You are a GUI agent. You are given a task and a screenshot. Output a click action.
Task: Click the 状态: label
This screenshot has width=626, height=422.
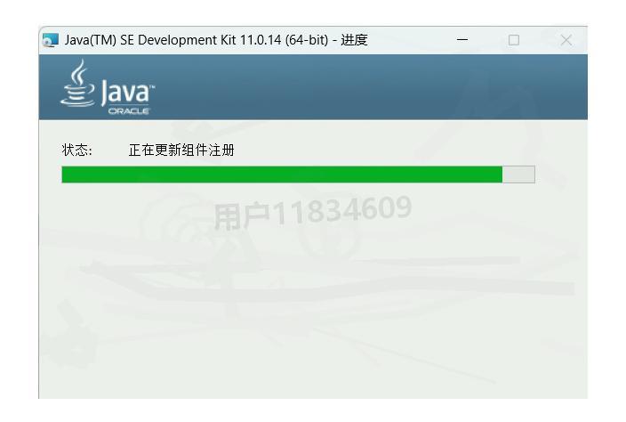77,150
